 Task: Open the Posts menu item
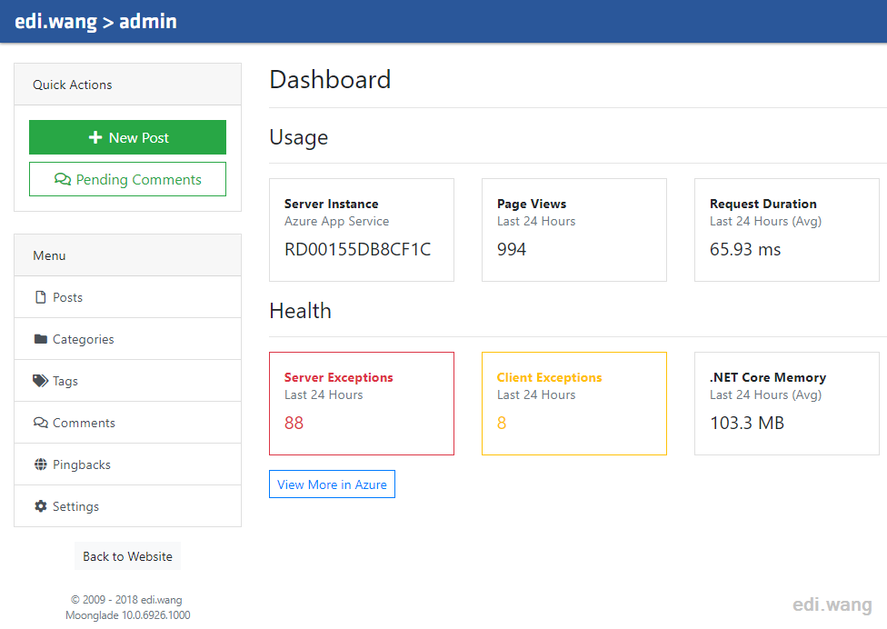click(x=128, y=297)
